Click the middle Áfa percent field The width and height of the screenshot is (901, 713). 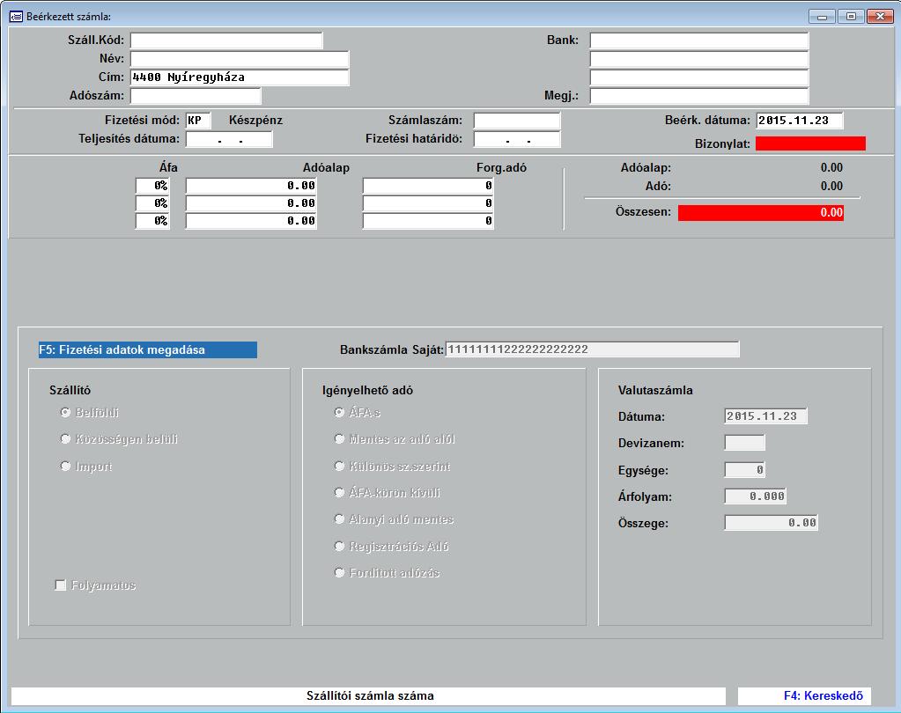tap(152, 203)
